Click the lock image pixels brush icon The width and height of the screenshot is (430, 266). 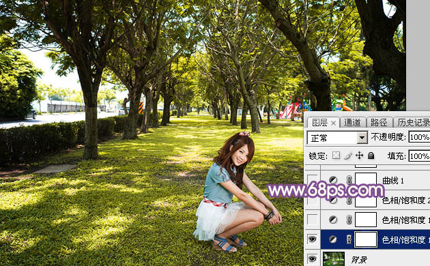tap(347, 156)
